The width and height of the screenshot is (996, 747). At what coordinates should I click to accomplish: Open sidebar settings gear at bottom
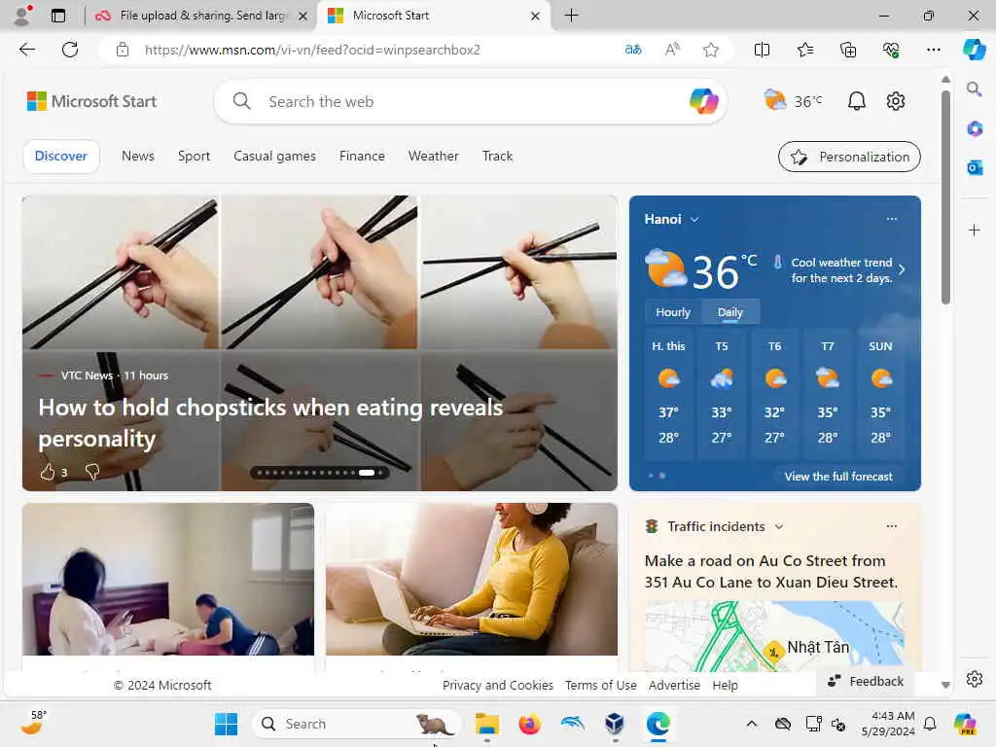(x=975, y=679)
